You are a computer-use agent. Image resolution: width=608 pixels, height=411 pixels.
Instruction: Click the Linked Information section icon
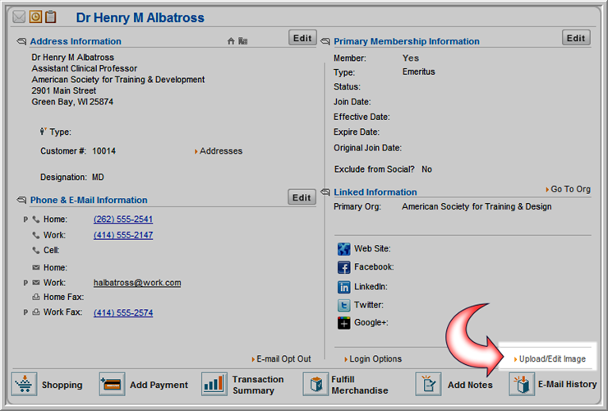pos(325,192)
